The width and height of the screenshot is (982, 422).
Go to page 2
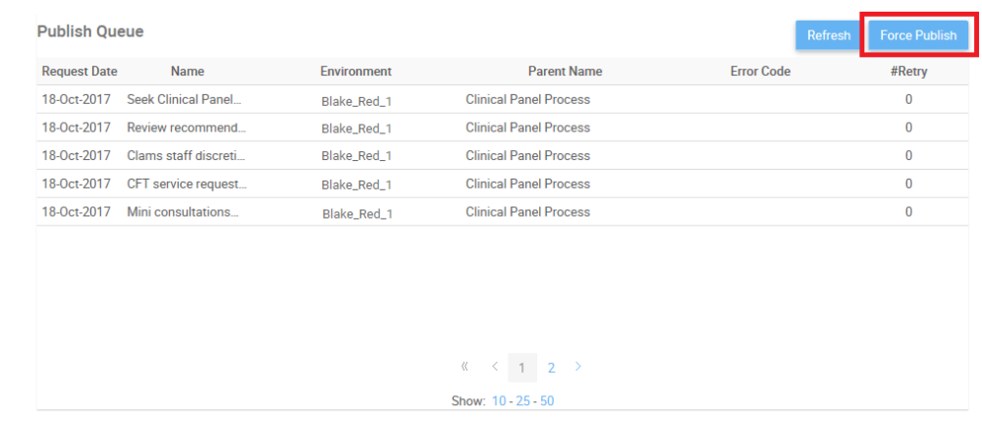tap(552, 368)
